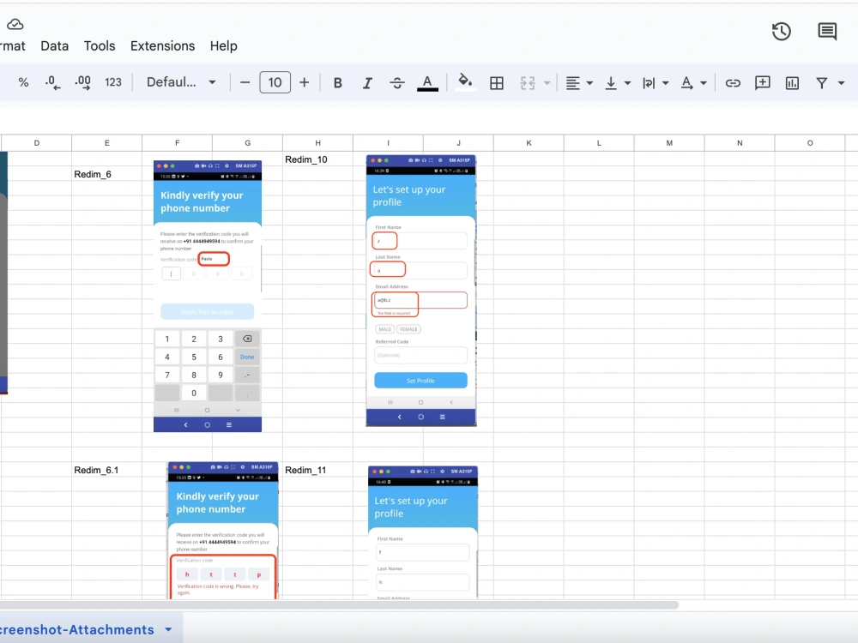Open the Data menu
858x643 pixels.
[55, 46]
